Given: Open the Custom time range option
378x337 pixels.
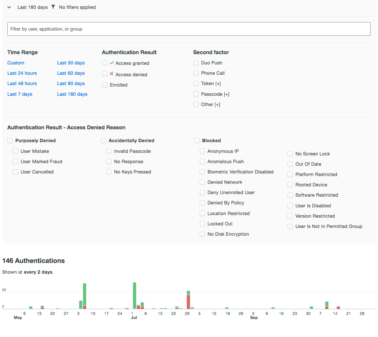Looking at the screenshot, I should (x=15, y=63).
